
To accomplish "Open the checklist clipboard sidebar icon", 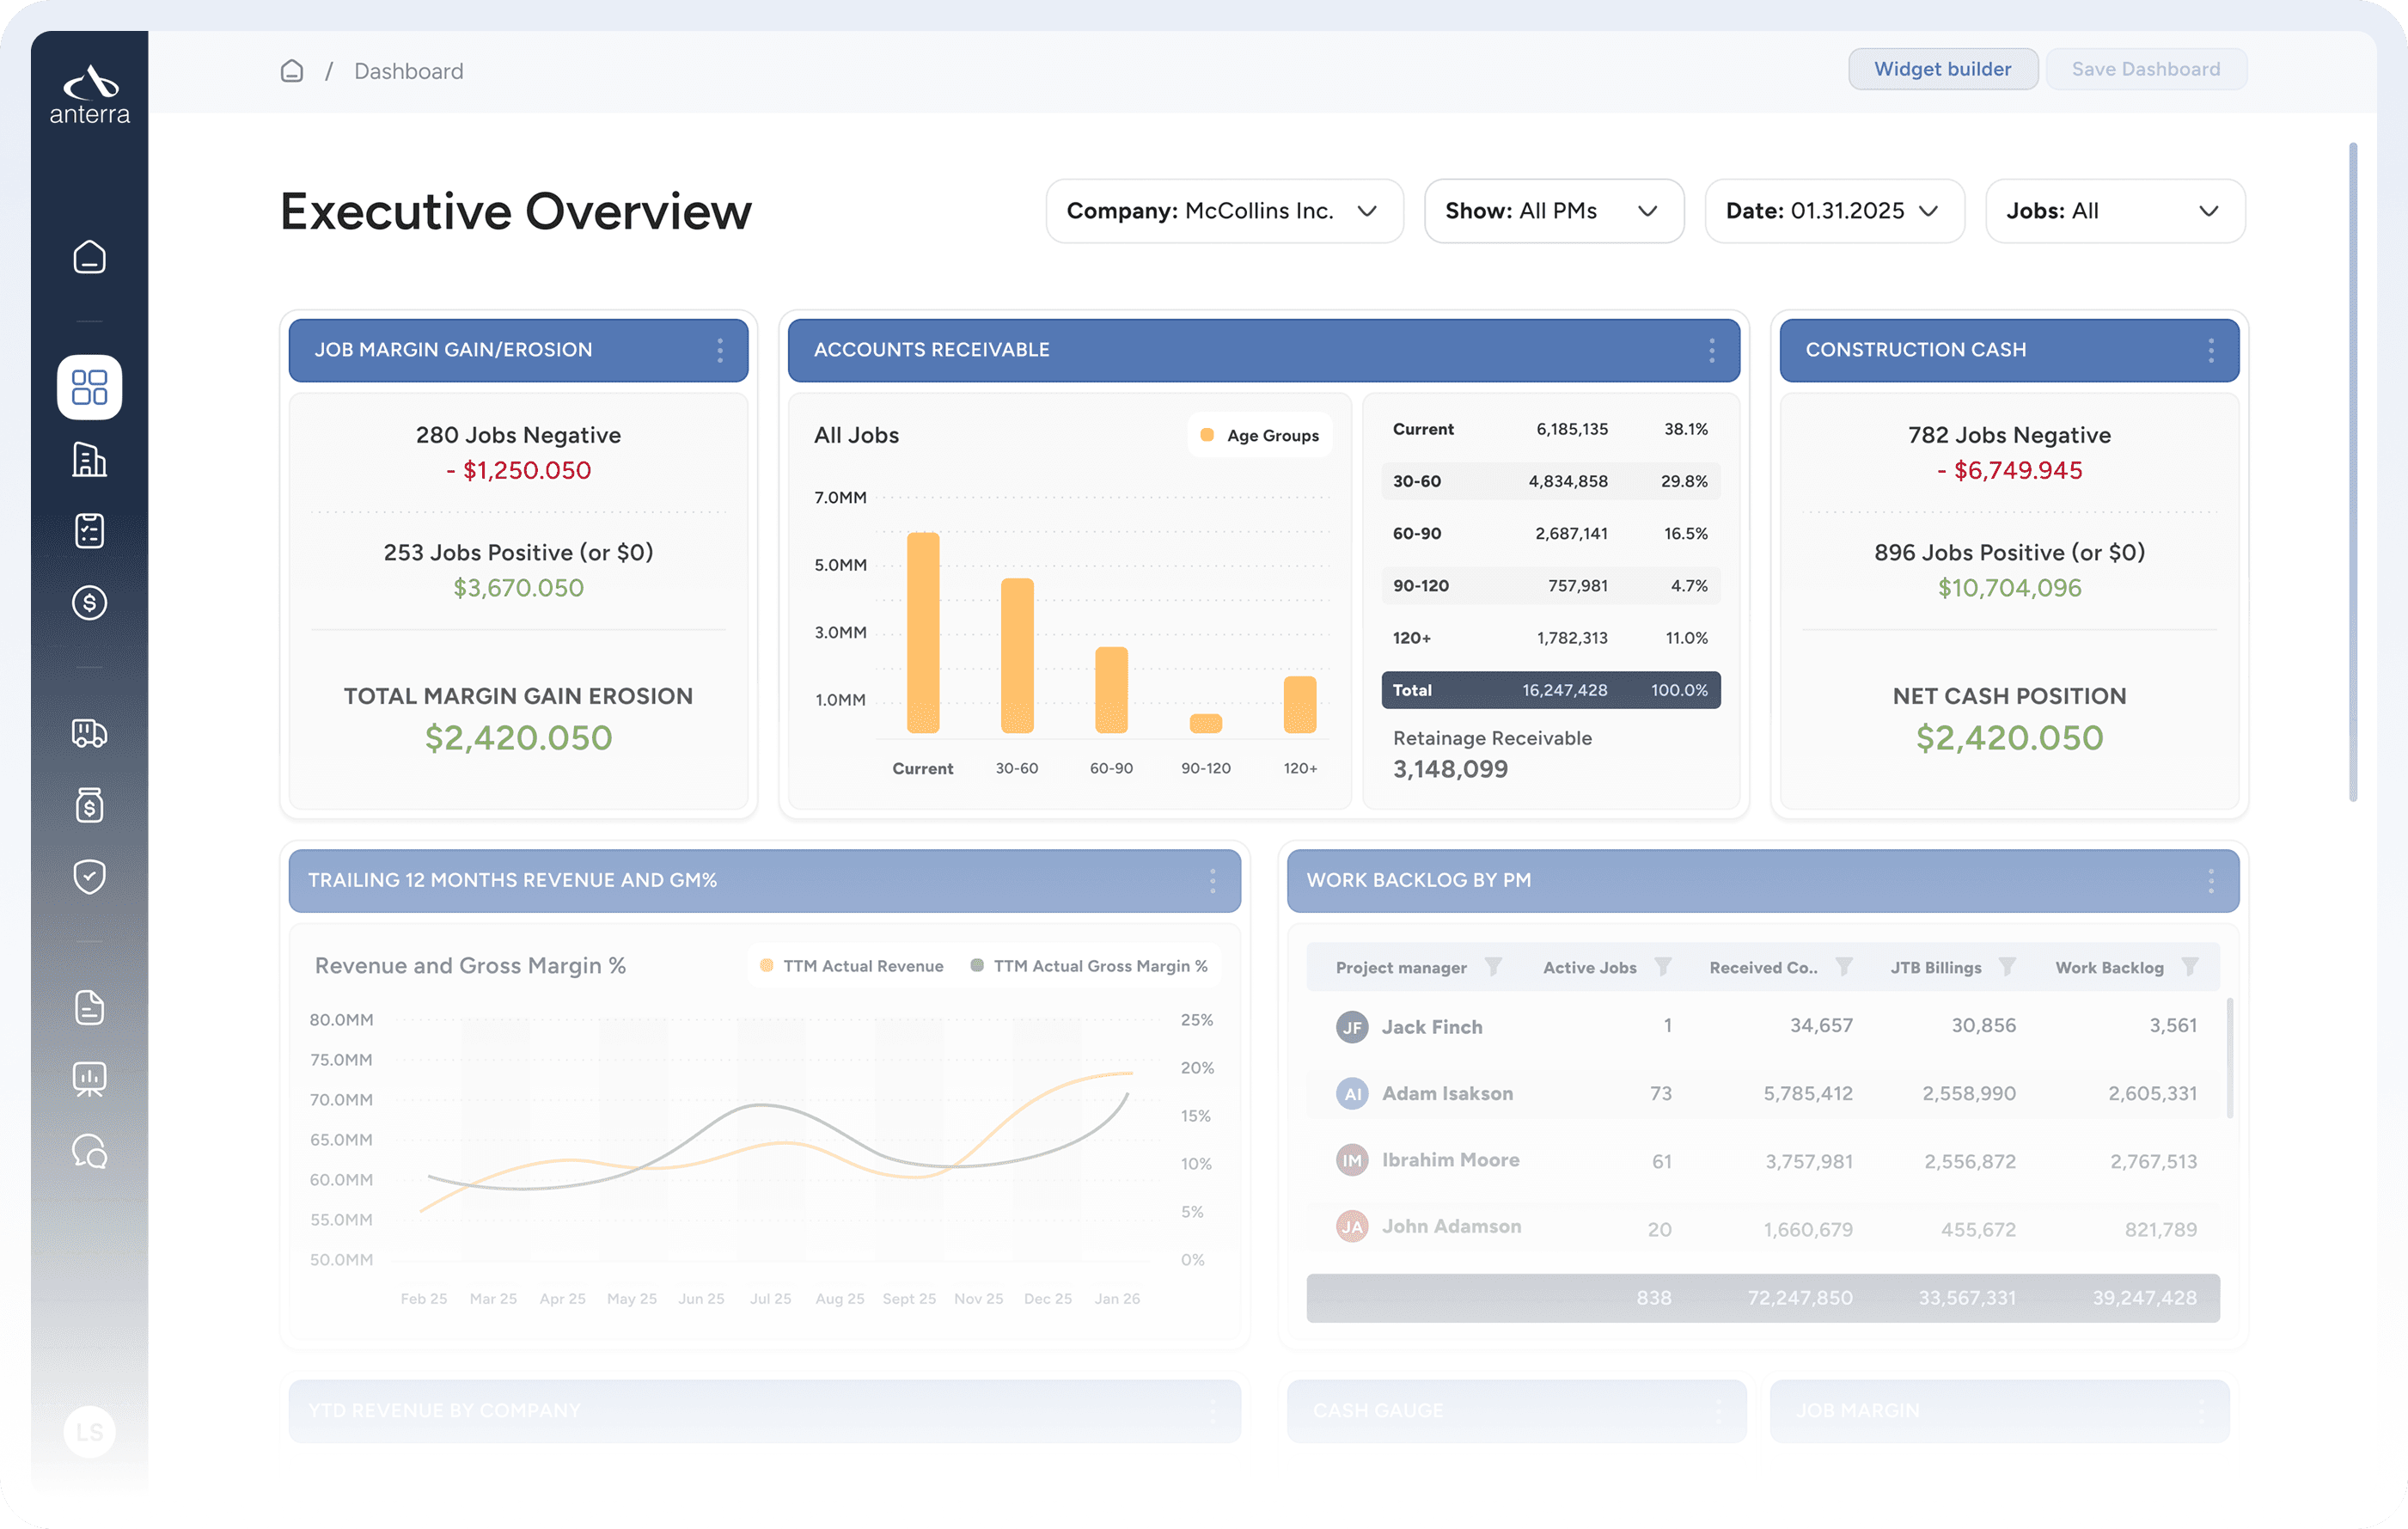I will (89, 531).
